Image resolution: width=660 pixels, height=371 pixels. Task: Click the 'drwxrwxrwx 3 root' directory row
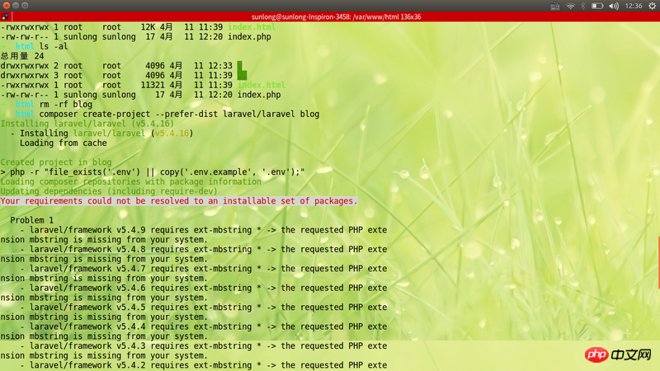point(124,75)
